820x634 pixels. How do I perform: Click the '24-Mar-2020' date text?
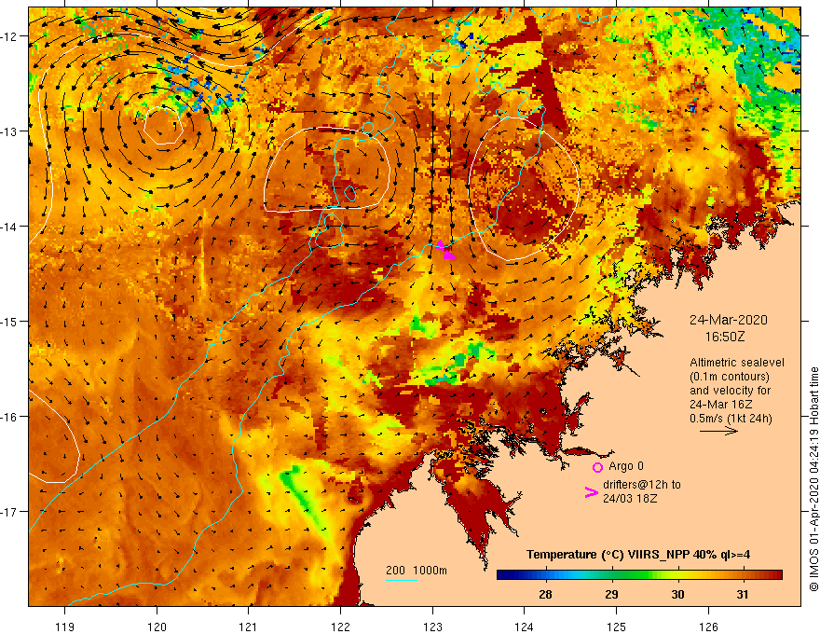point(729,320)
